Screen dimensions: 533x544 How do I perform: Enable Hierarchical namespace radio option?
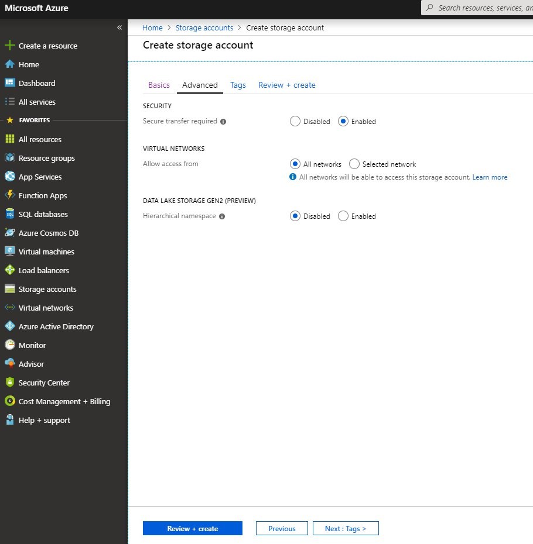343,216
